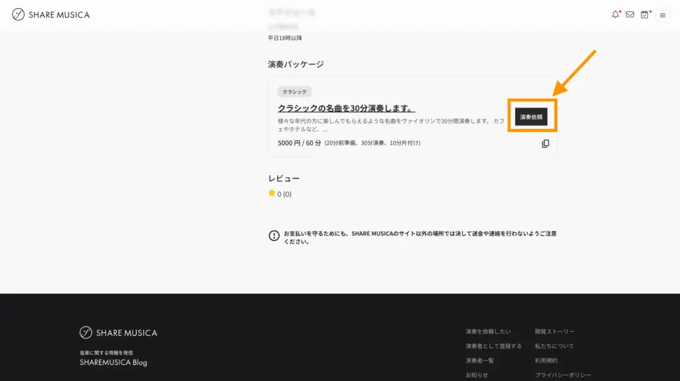Open the クラシックの名曲を30分演奏します package title
Screen dimensions: 680x381
coord(346,108)
